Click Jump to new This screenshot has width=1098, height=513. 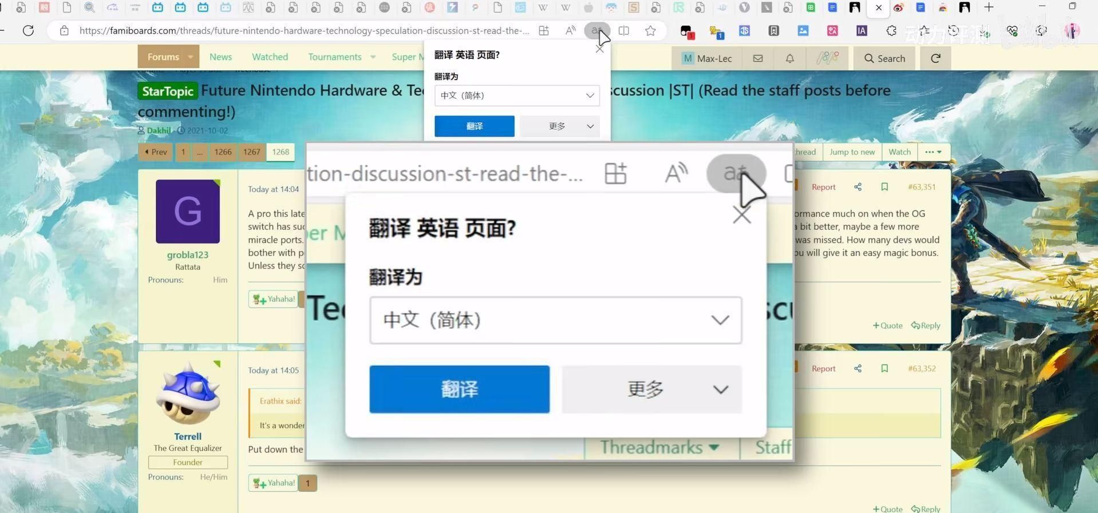[852, 152]
